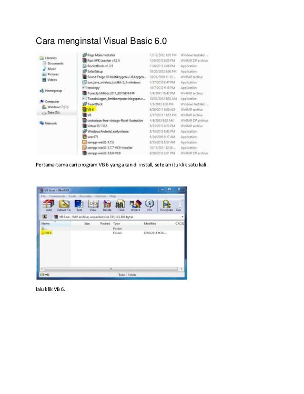Click the WinRAR scrollbar left arrow
Viewport: 304px width, 394px height.
coord(42,269)
